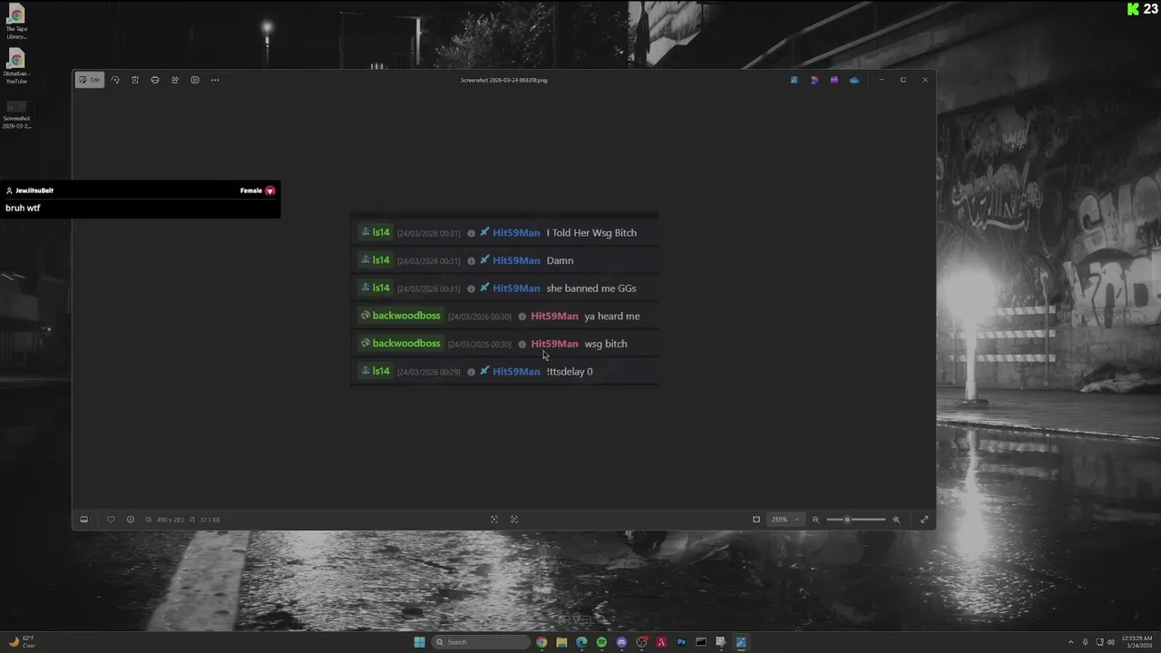Start slideshow with the play icon
Screen dimensions: 1161x653
(x=195, y=80)
